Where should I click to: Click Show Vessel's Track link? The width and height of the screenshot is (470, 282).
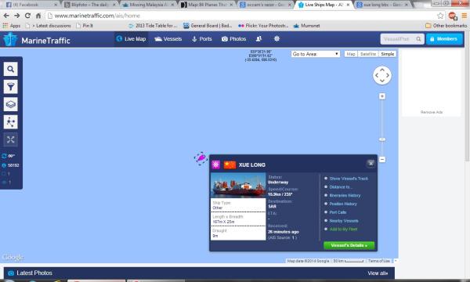tap(349, 179)
